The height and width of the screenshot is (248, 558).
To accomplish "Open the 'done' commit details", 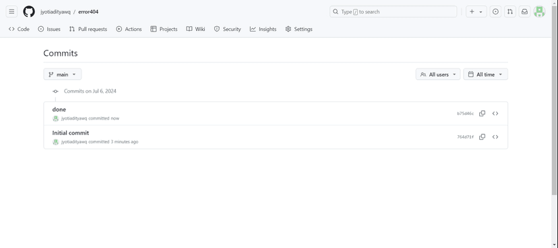I will tap(59, 110).
